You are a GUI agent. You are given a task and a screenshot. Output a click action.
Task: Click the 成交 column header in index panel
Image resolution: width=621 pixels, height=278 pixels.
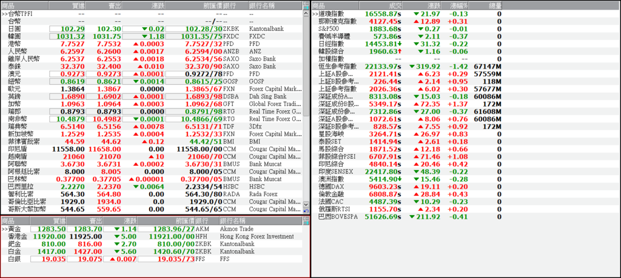[x=381, y=5]
